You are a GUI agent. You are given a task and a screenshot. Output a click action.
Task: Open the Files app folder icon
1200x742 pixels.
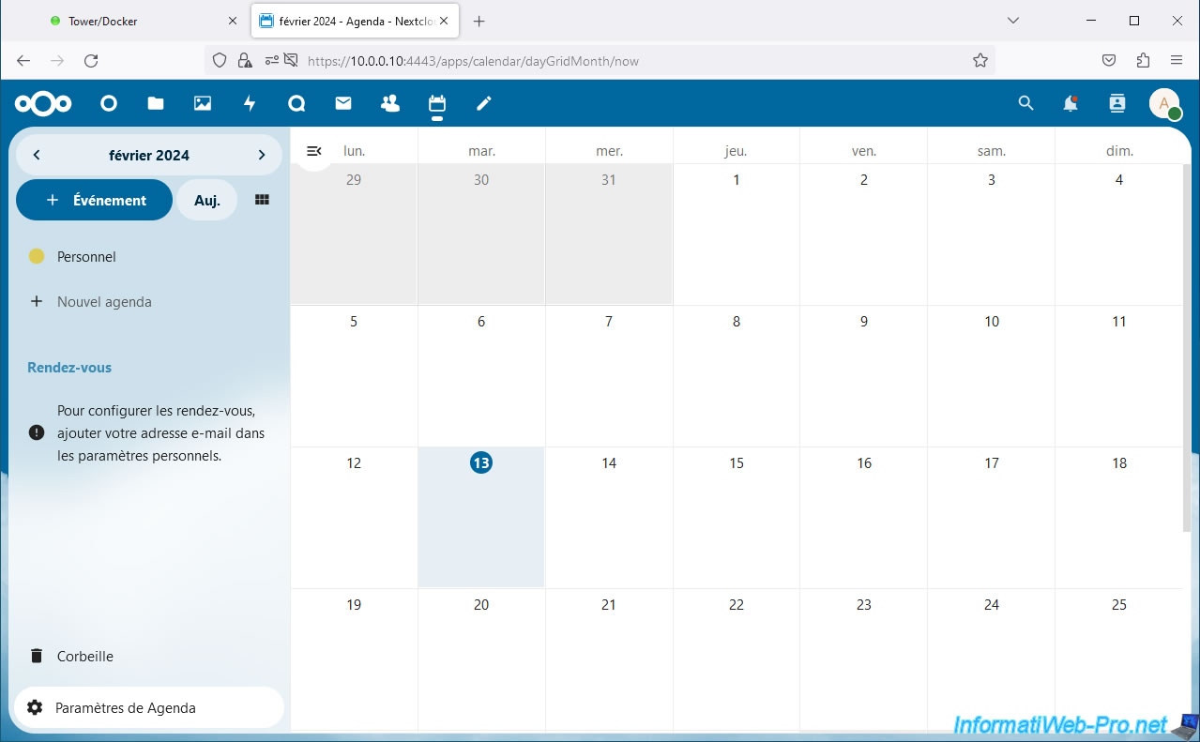coord(156,104)
